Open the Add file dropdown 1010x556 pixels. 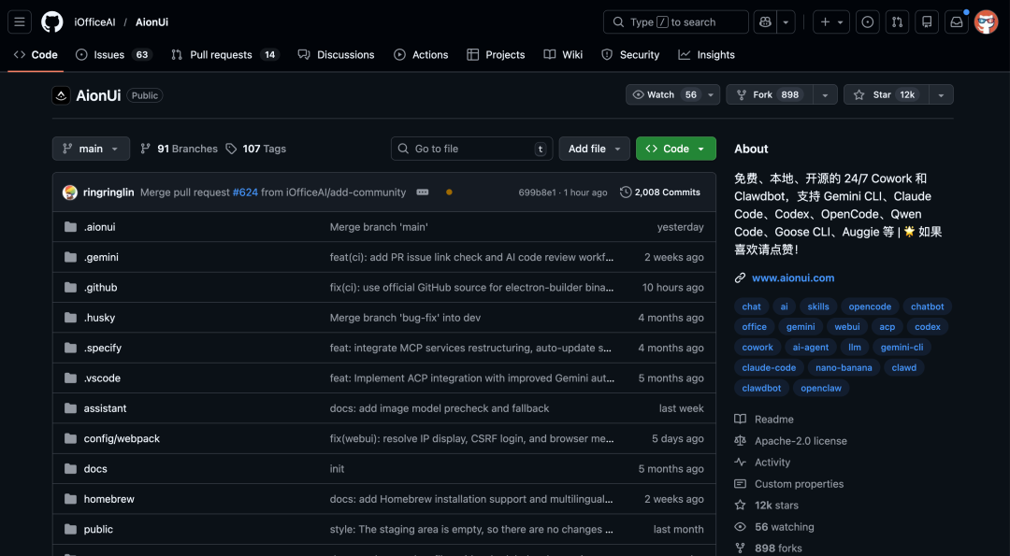[x=594, y=148]
